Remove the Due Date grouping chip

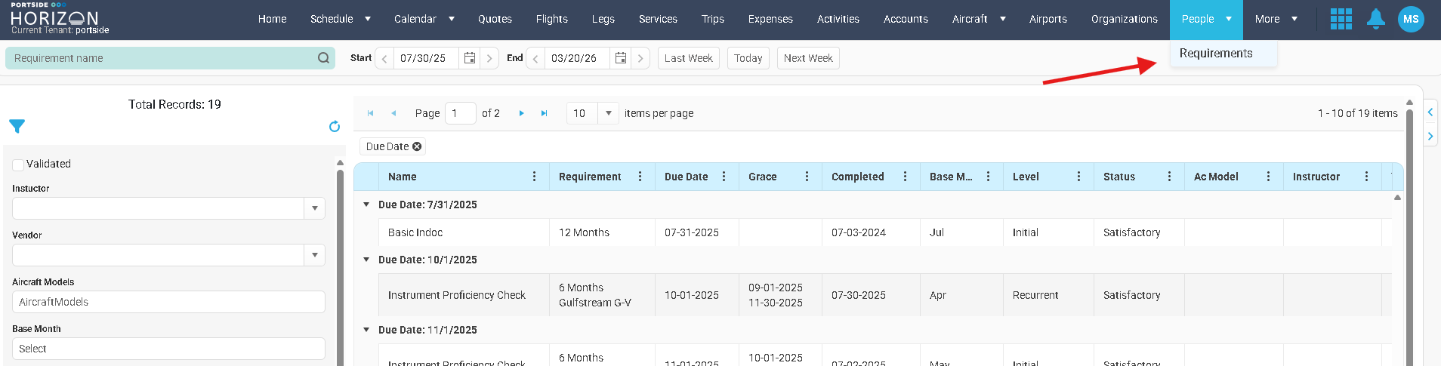coord(417,146)
